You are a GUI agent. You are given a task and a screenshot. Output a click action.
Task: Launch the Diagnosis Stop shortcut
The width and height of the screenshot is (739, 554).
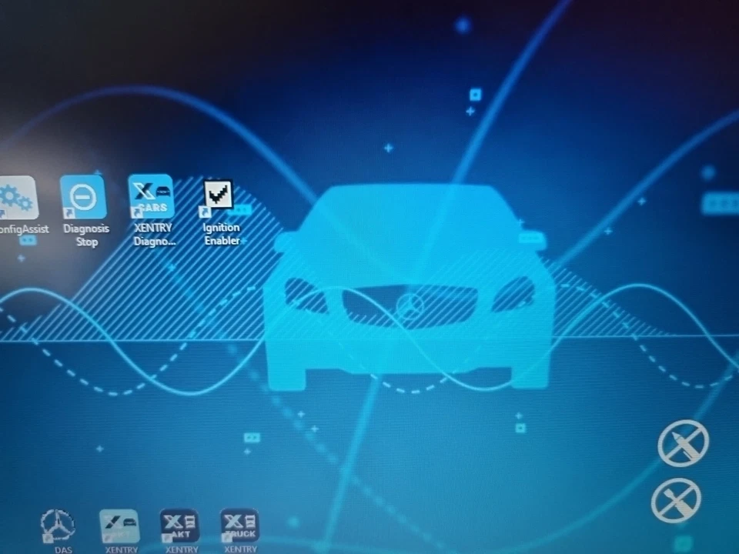[x=85, y=199]
